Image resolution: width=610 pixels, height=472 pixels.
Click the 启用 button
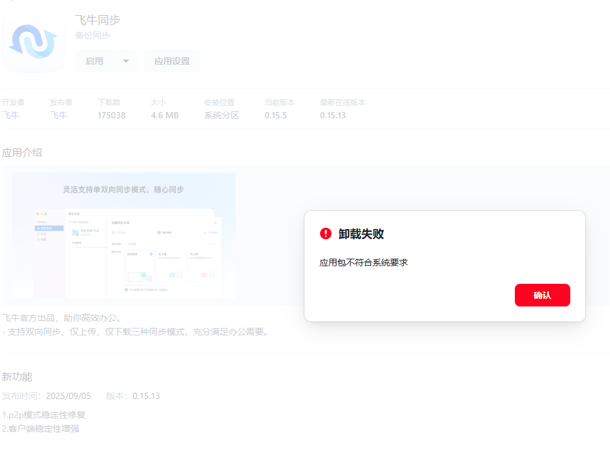pyautogui.click(x=95, y=61)
